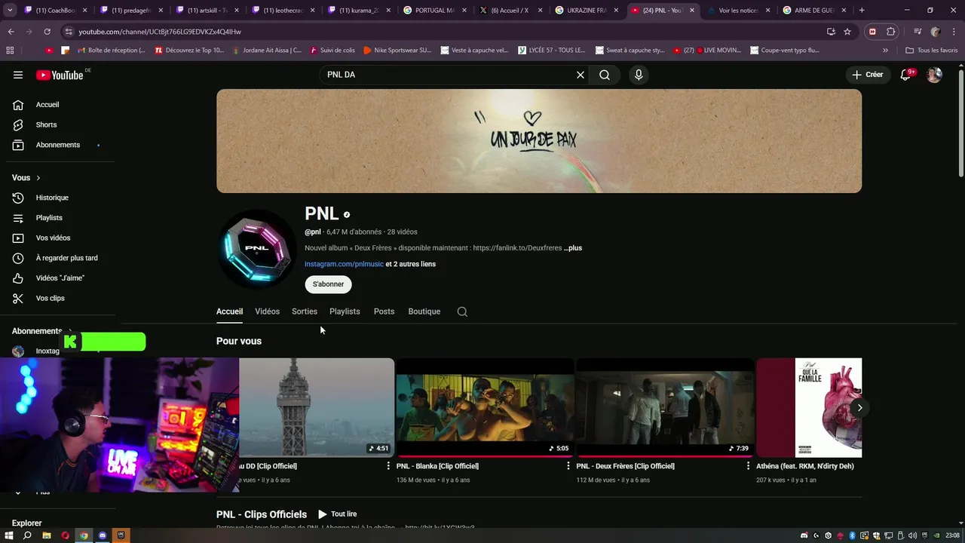Click "PNL - Deux Frères [Clip Officiel]" title
This screenshot has width=965, height=543.
coord(625,466)
